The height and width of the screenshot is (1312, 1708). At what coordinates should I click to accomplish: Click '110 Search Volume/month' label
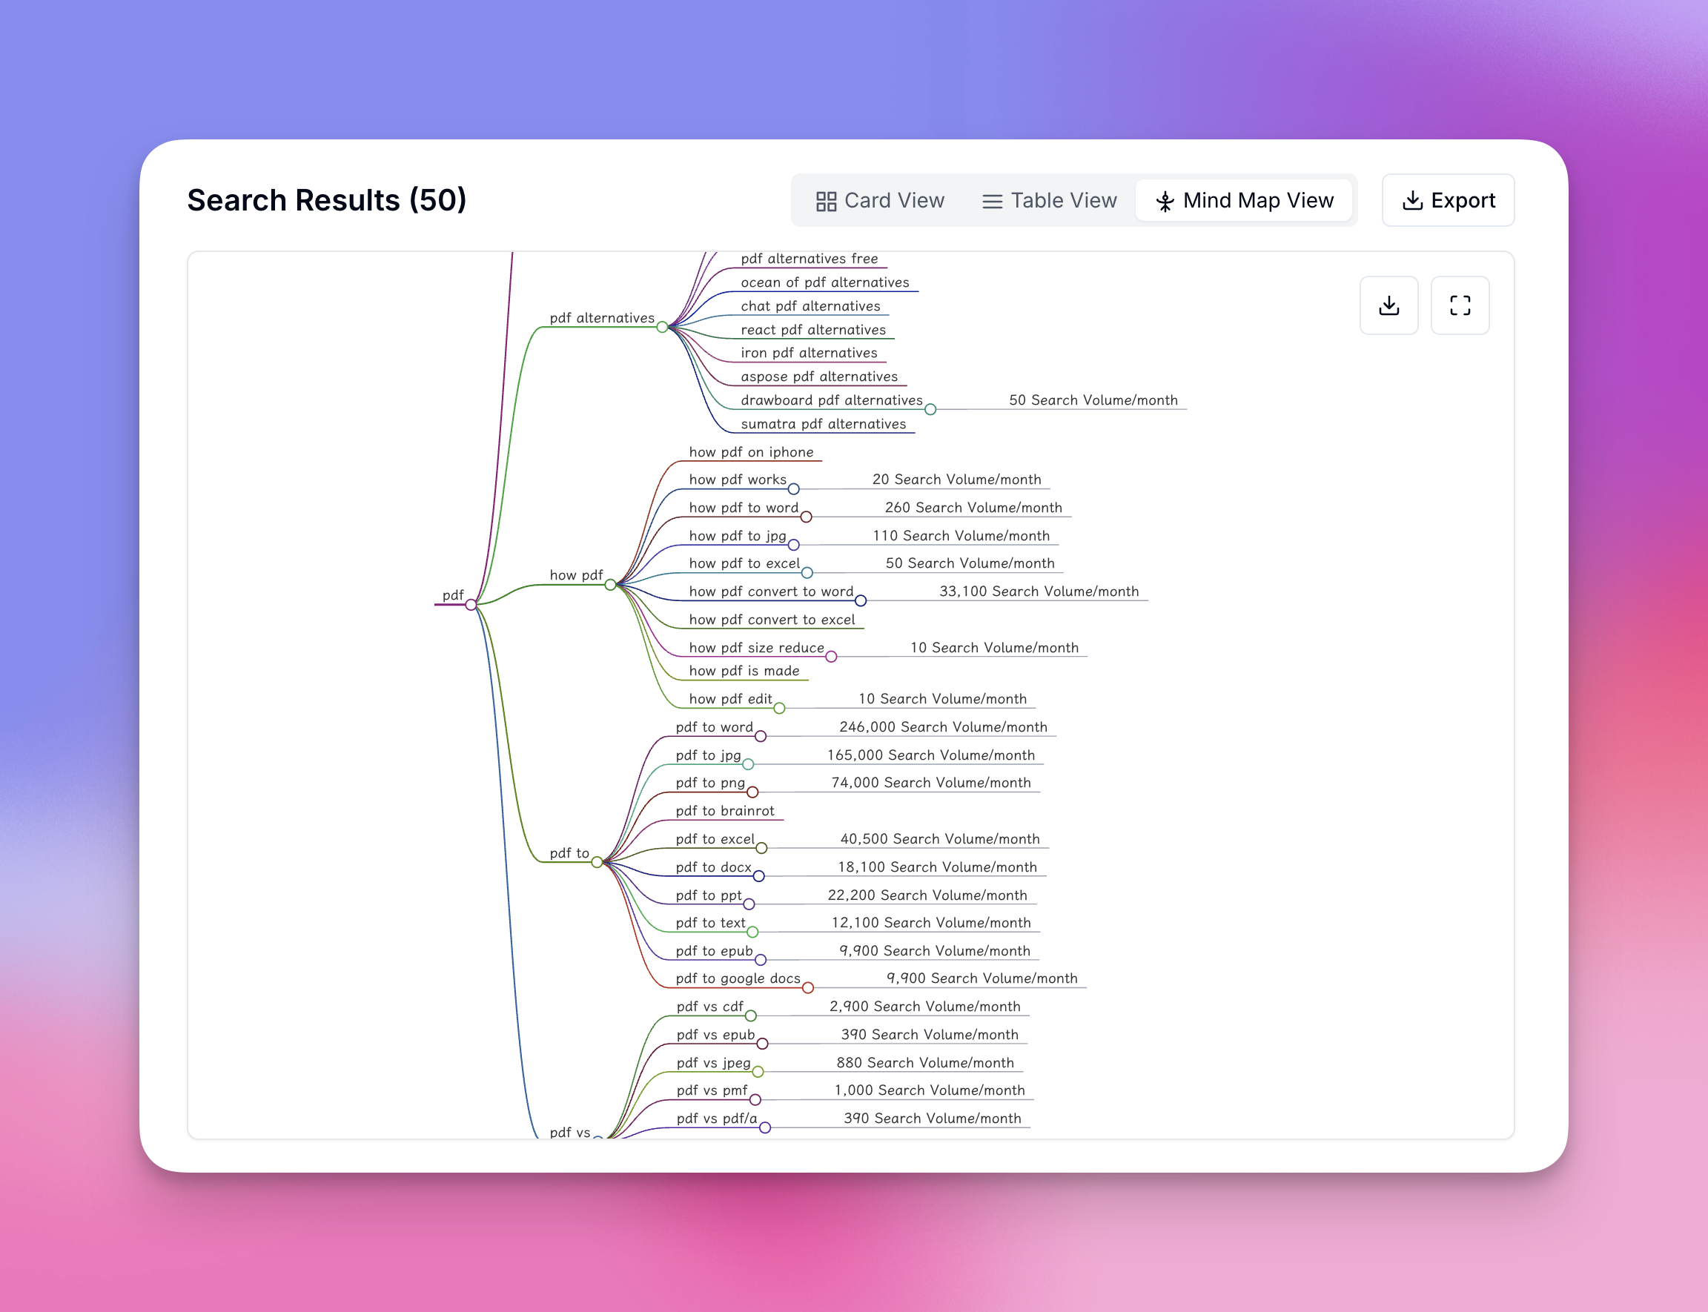coord(961,536)
